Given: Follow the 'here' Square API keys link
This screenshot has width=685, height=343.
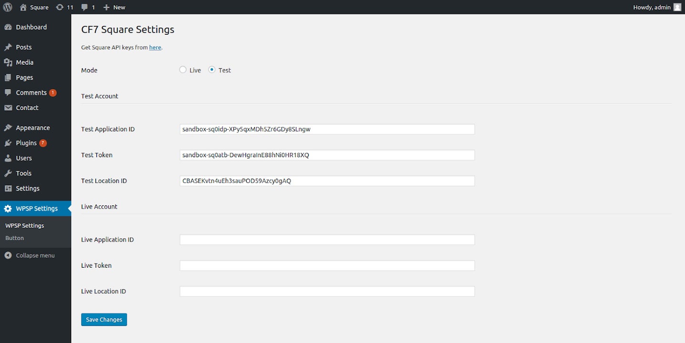Looking at the screenshot, I should 155,48.
